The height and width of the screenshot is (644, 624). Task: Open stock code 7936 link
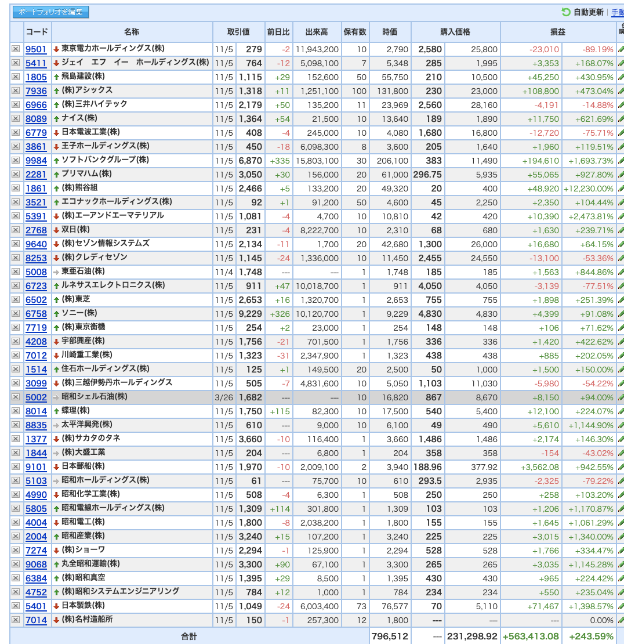click(36, 91)
